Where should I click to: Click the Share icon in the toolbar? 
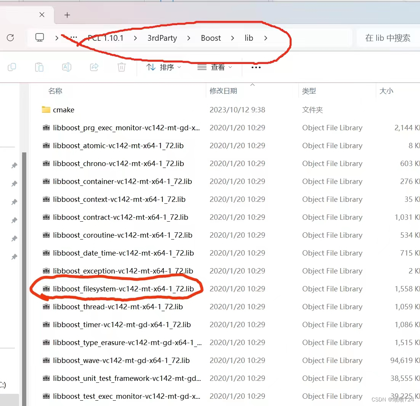[x=94, y=67]
